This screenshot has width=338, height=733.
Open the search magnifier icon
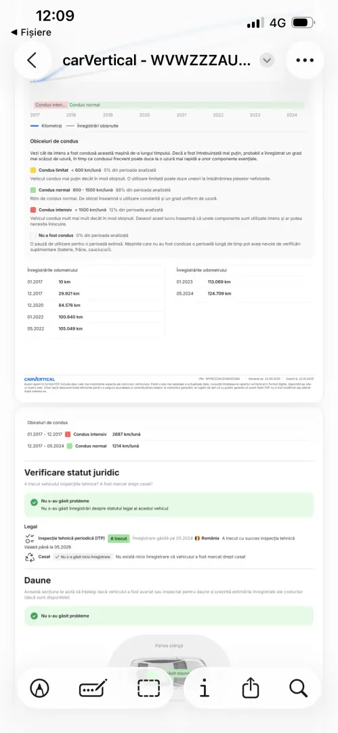point(298,688)
